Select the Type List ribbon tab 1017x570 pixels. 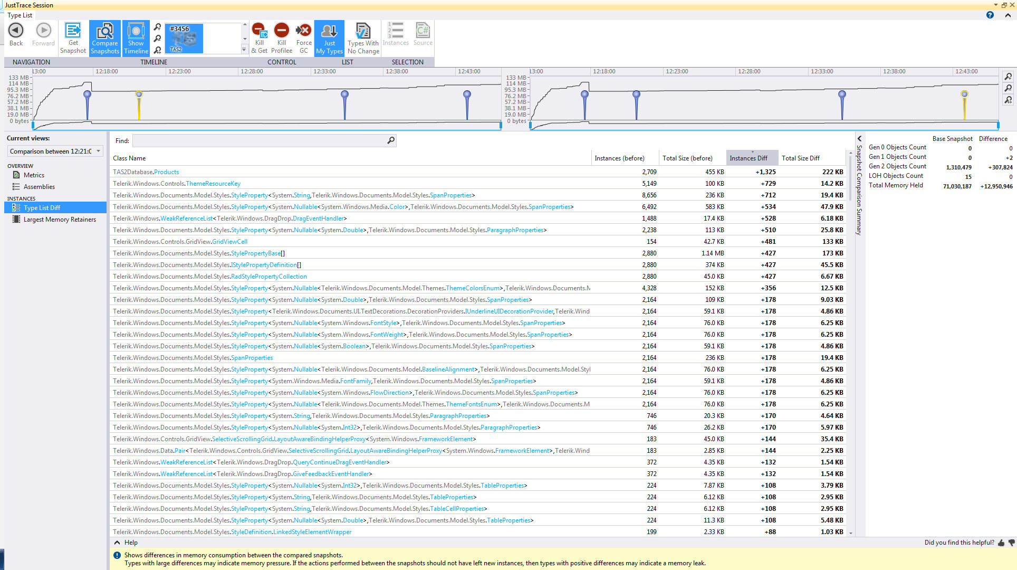pos(20,15)
